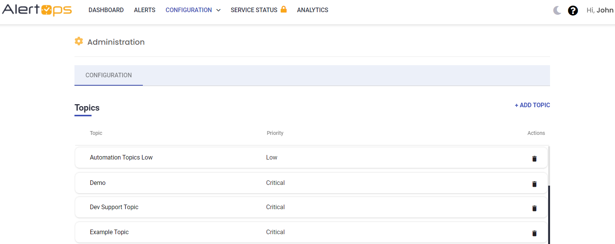Image resolution: width=615 pixels, height=244 pixels.
Task: Click the AlertOps logo
Action: point(37,10)
